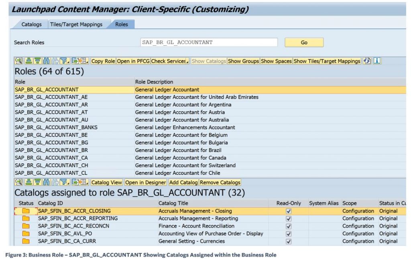Screen dimensions: 411x259
Task: Click the Show Tiles/Target Mappings button
Action: point(327,61)
